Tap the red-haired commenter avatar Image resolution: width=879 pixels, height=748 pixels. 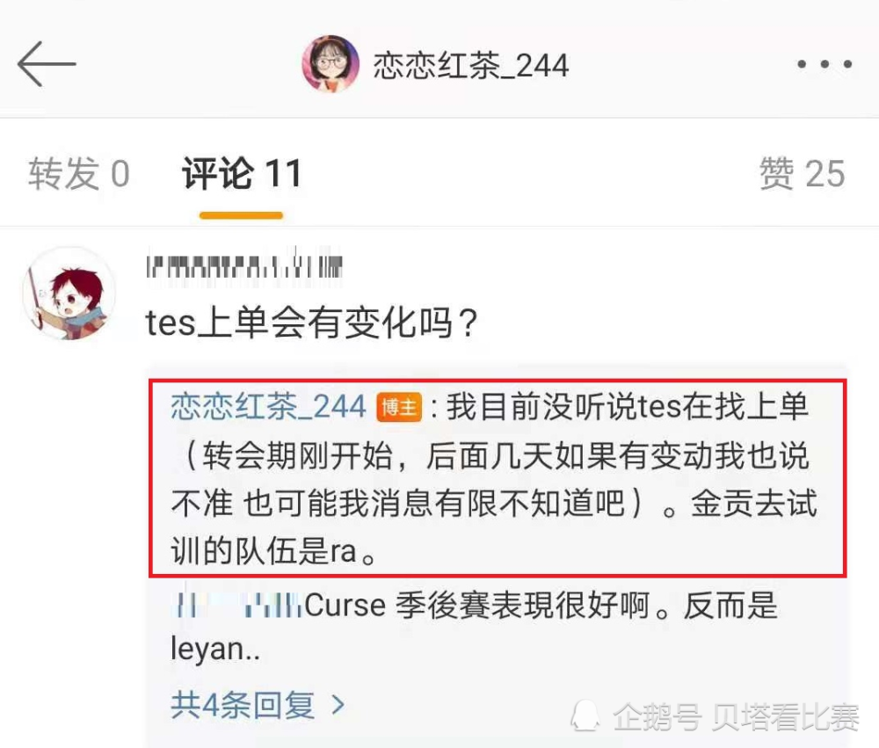pos(69,294)
